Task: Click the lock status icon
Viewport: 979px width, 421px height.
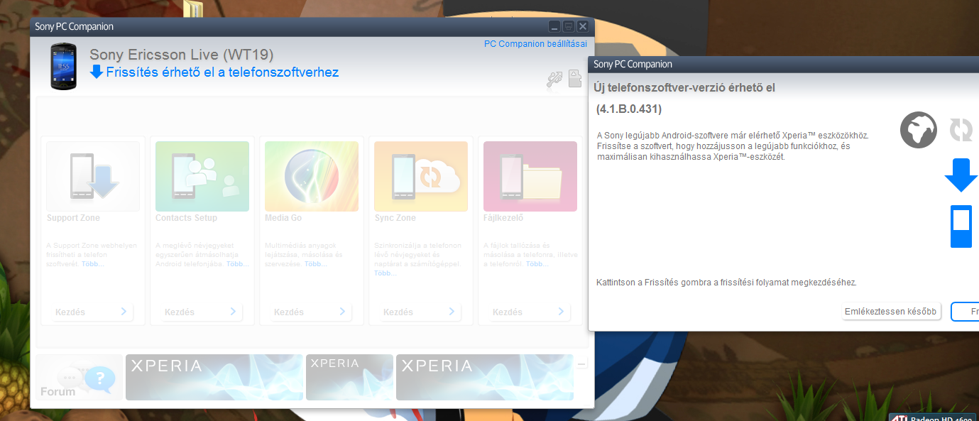Action: coord(576,79)
